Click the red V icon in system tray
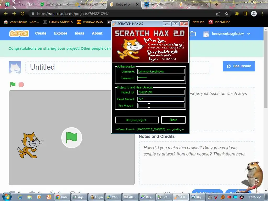 [216, 197]
